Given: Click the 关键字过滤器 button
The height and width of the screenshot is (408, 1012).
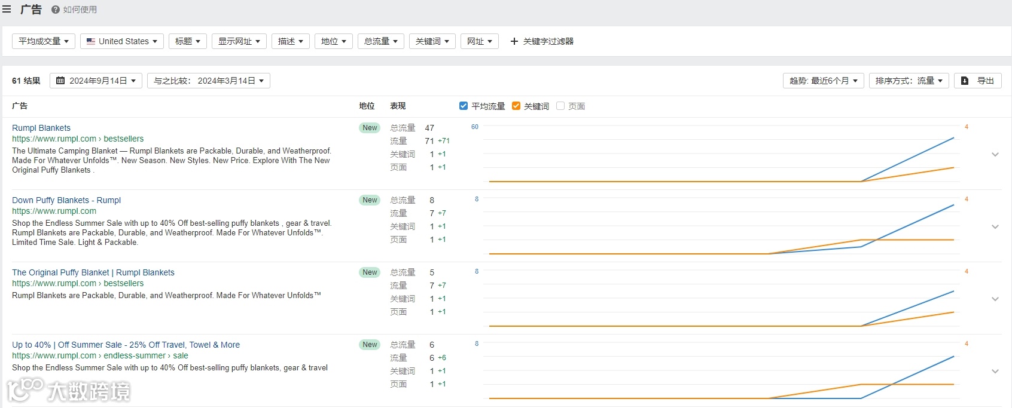Looking at the screenshot, I should point(542,41).
